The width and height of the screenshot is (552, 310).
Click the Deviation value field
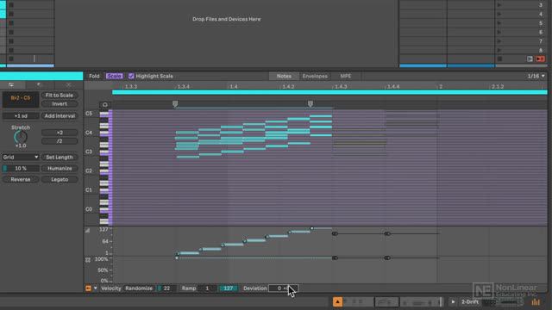[x=283, y=288]
